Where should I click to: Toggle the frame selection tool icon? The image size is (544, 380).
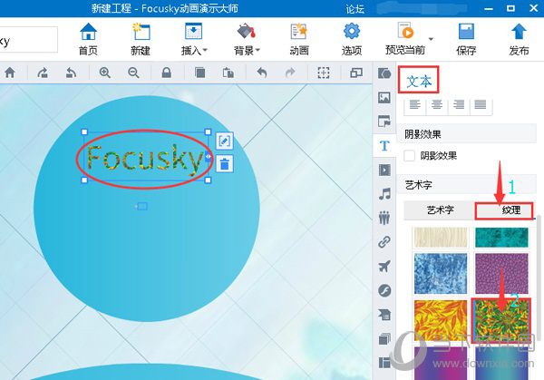point(324,73)
